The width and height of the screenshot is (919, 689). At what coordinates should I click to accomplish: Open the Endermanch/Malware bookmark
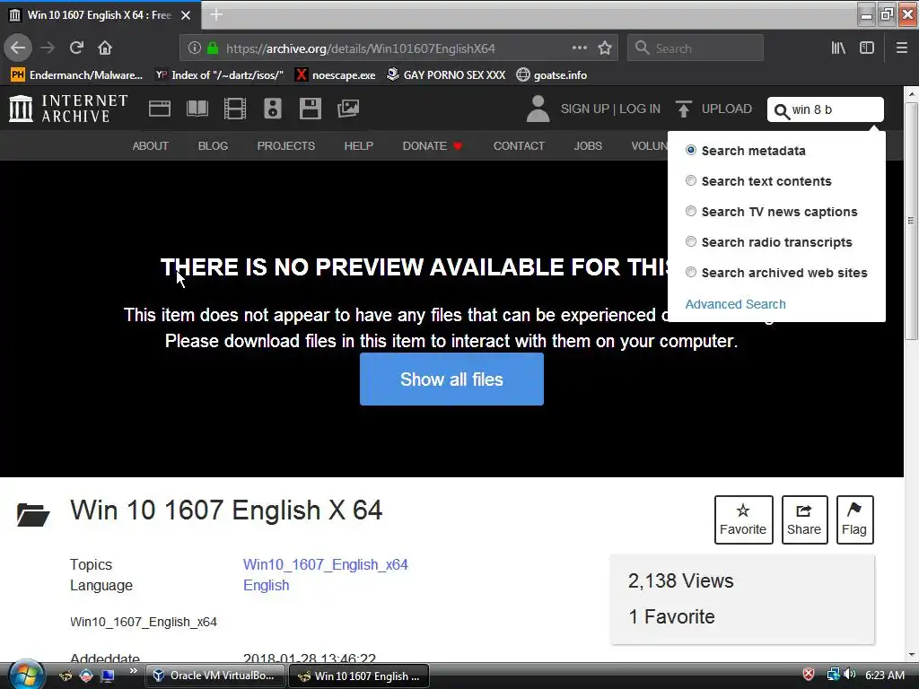[77, 75]
